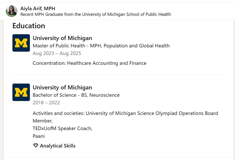Open Aiyla Arif's profile photo
235x160 pixels.
[11, 11]
